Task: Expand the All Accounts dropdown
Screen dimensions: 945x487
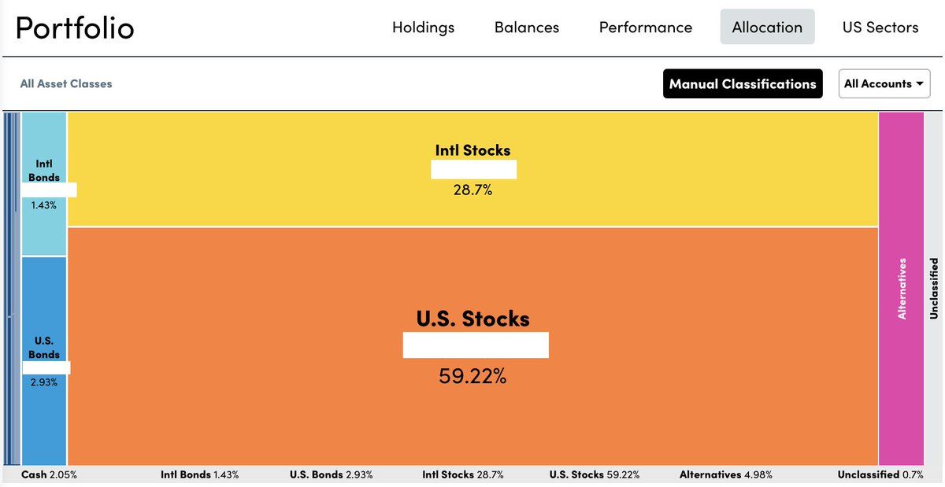Action: click(884, 83)
